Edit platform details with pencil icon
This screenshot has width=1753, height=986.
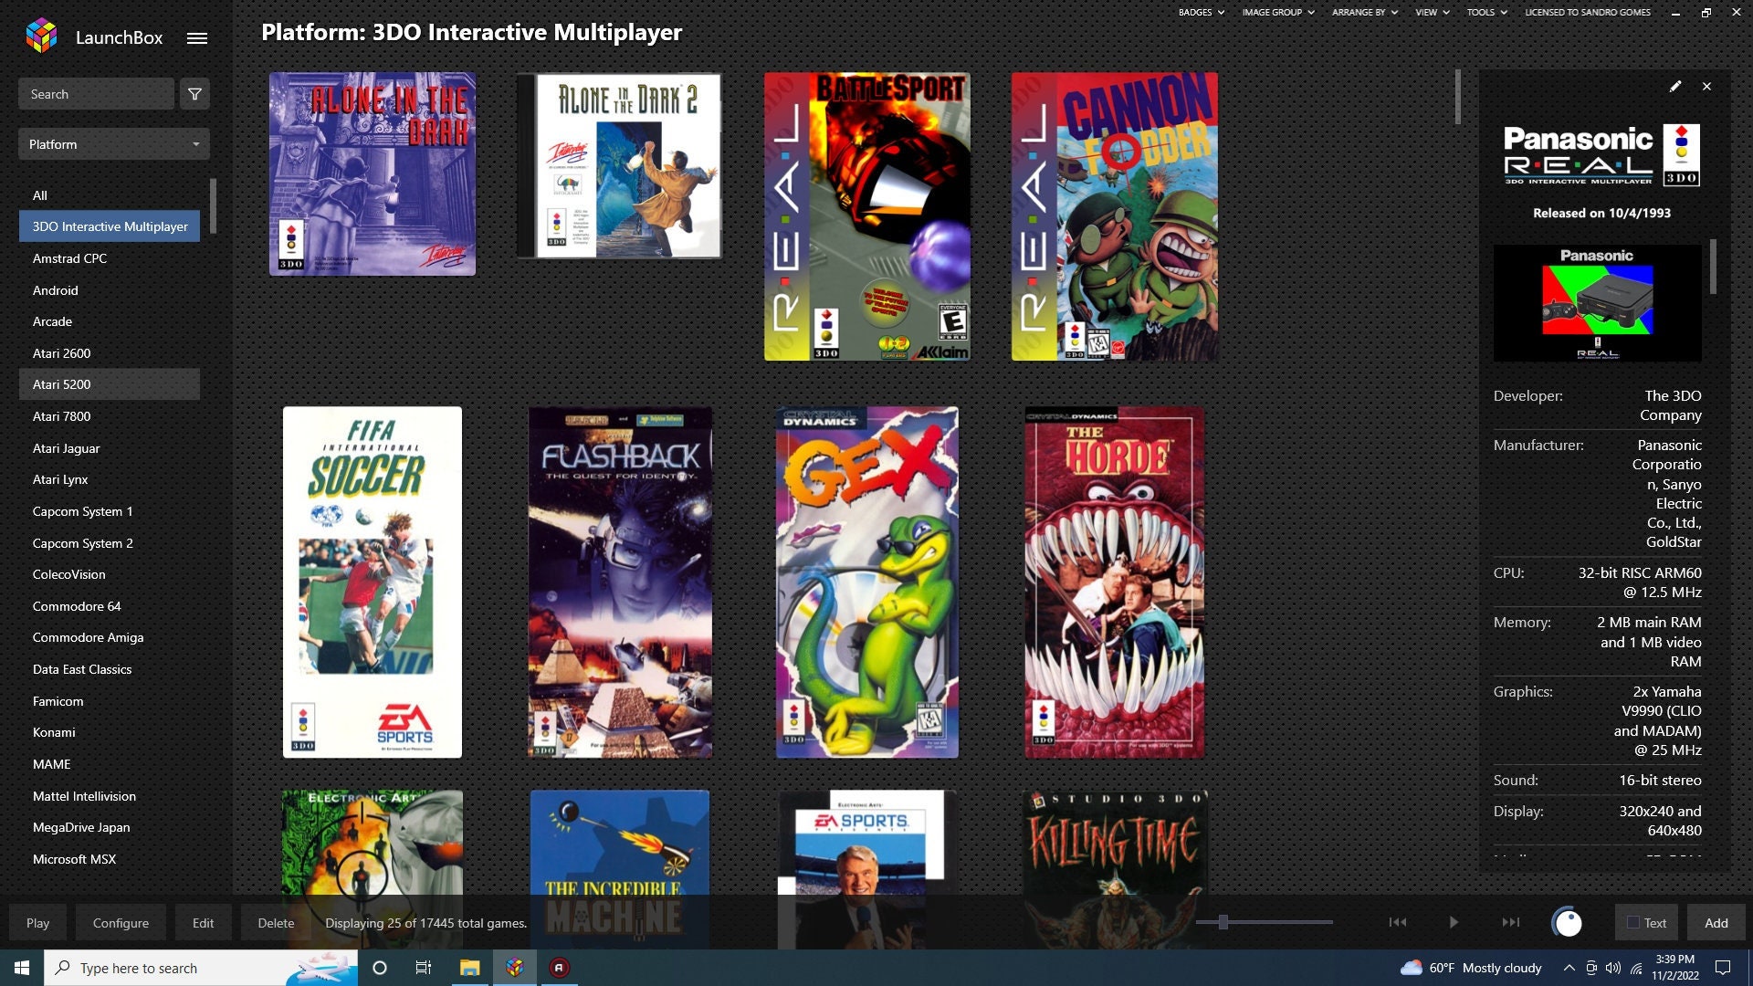(1675, 86)
